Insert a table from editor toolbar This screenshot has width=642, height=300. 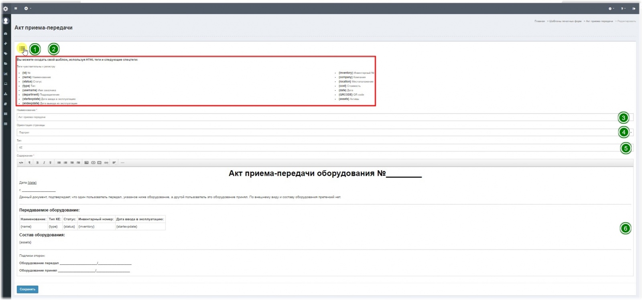pos(100,163)
